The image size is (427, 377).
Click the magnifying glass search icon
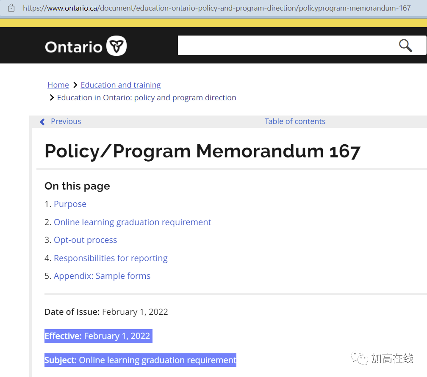tap(405, 45)
